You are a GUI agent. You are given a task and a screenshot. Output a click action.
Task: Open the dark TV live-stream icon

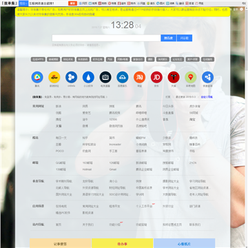coord(105,77)
